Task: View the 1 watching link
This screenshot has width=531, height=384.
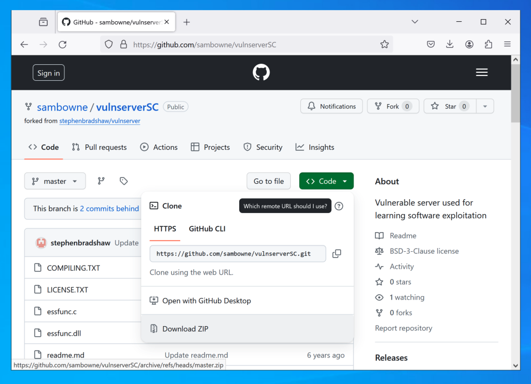Action: click(400, 297)
